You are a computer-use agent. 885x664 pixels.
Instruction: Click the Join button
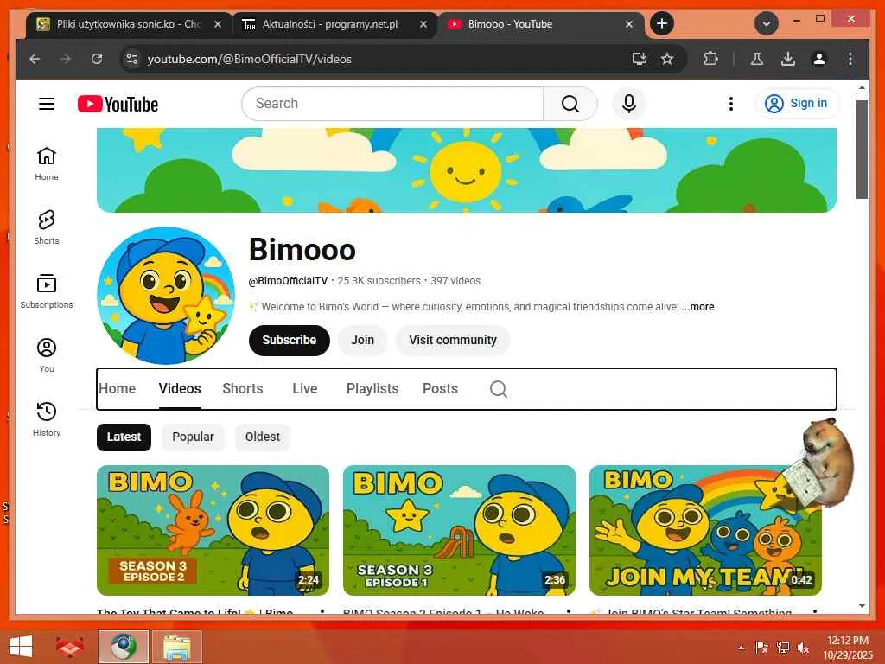pyautogui.click(x=362, y=340)
